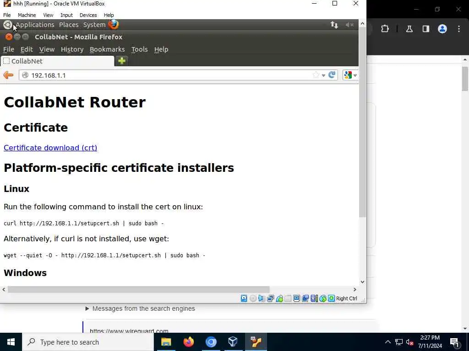This screenshot has height=351, width=469.
Task: Click the Windows tray muted speaker icon
Action: pyautogui.click(x=409, y=342)
